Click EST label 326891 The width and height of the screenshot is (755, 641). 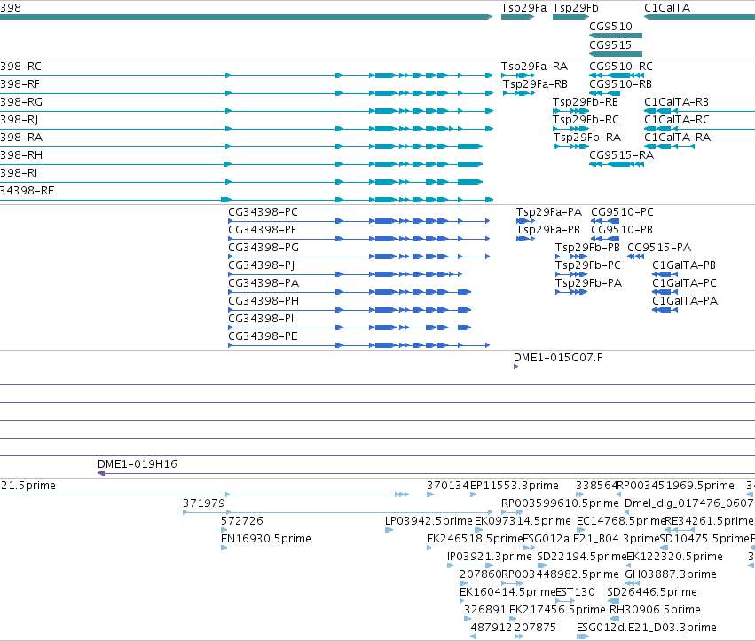(x=484, y=610)
